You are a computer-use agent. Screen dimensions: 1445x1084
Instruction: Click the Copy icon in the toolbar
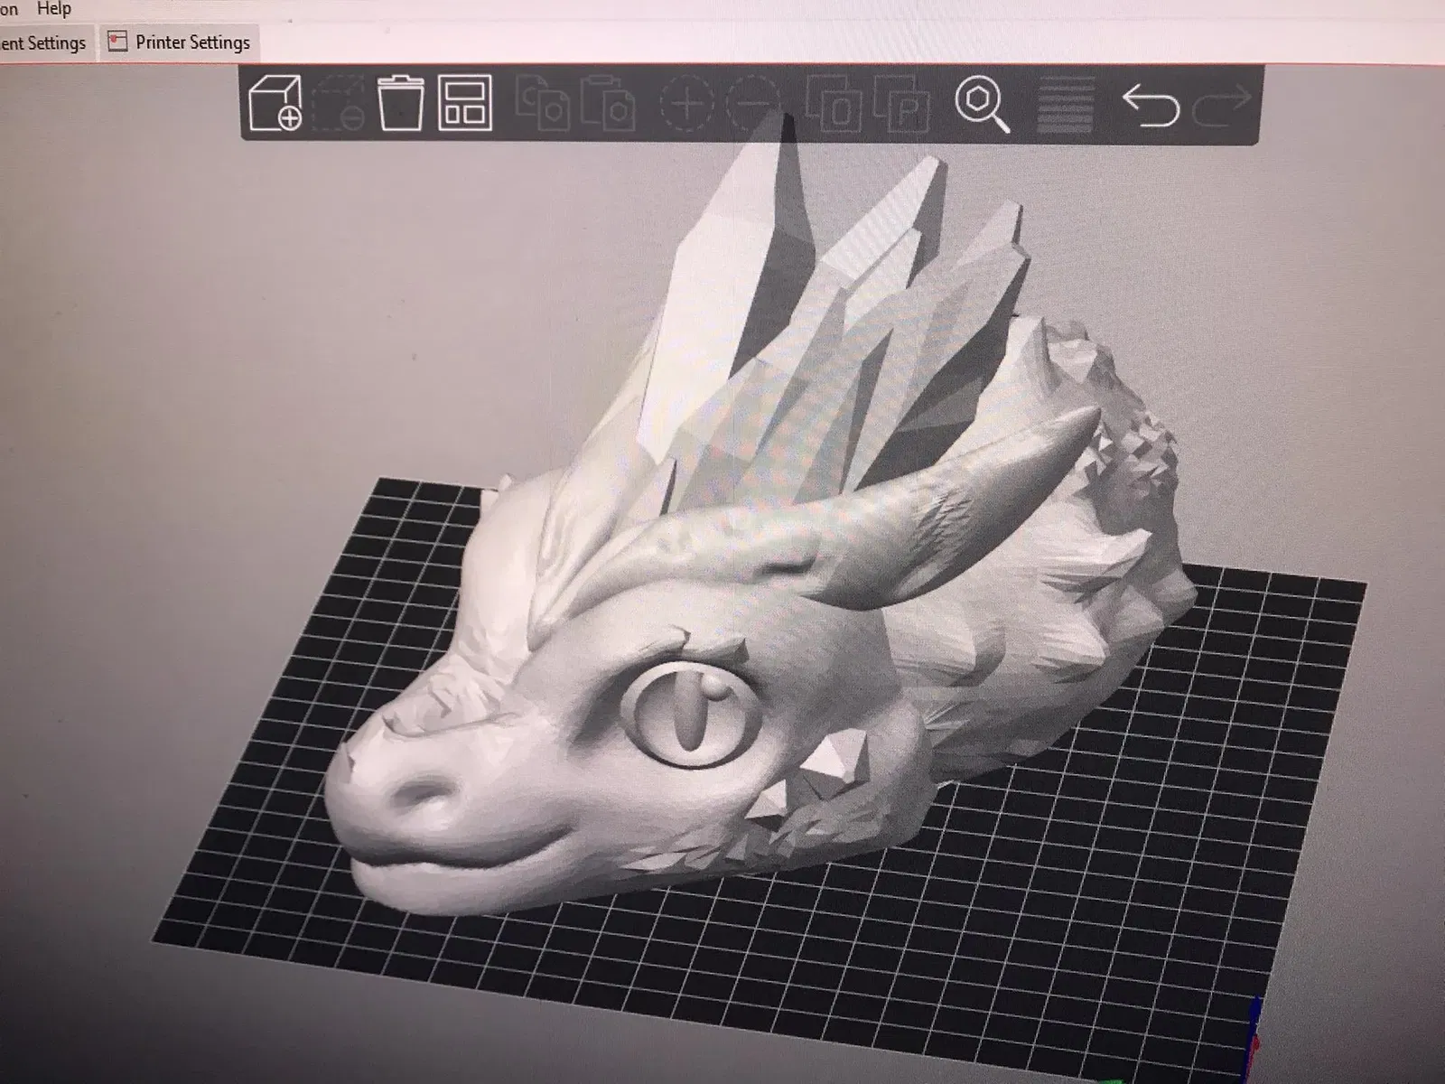pyautogui.click(x=542, y=104)
